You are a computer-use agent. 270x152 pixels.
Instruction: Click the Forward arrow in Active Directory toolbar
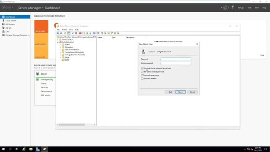pos(61,33)
